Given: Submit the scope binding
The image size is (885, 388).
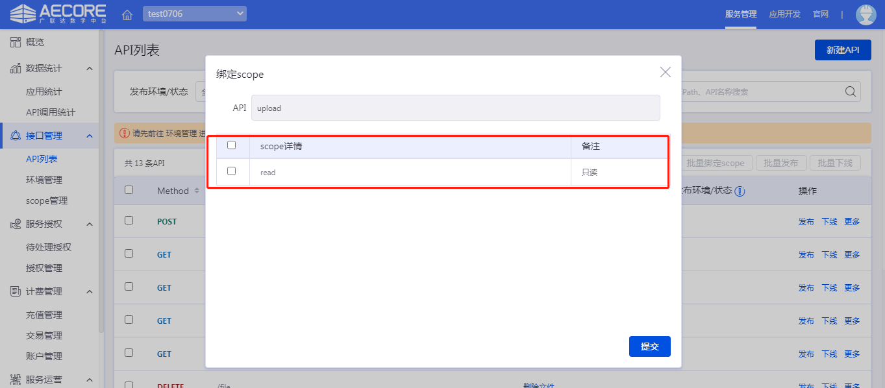Looking at the screenshot, I should (x=649, y=346).
